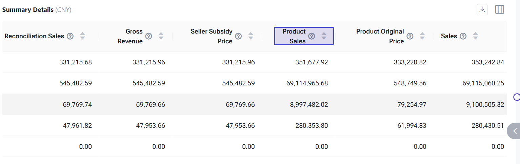Open the column settings icon
The height and width of the screenshot is (164, 520).
[499, 10]
